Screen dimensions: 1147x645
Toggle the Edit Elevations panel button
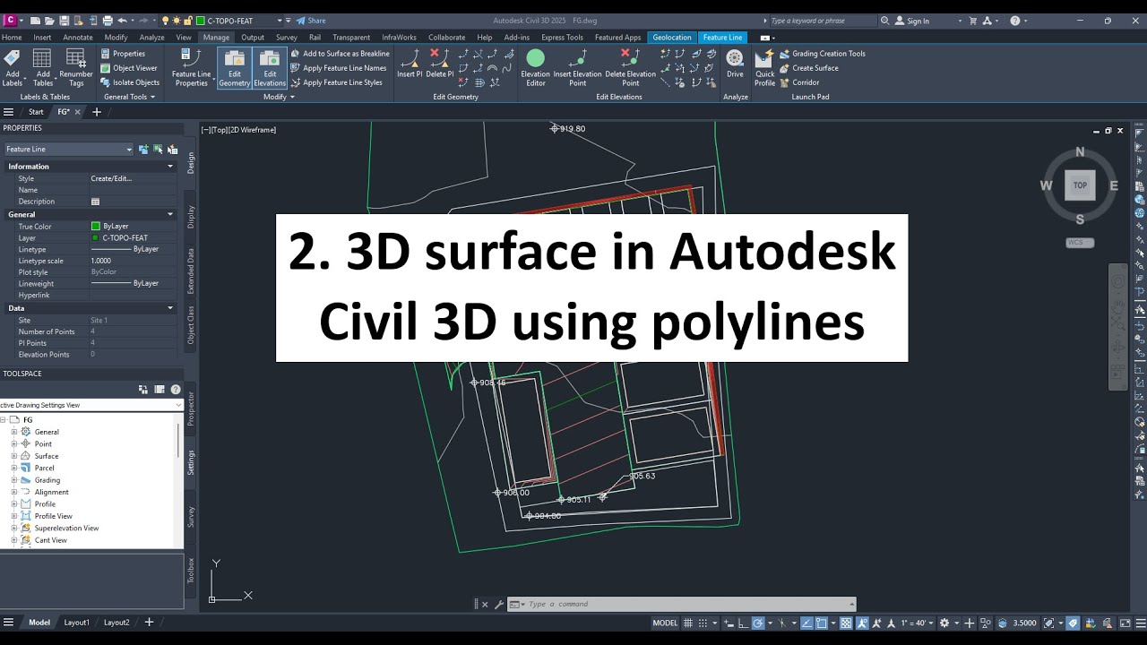click(x=270, y=67)
